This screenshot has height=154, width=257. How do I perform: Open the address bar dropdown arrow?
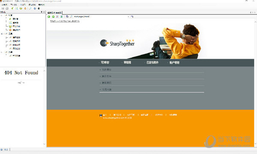[128, 17]
